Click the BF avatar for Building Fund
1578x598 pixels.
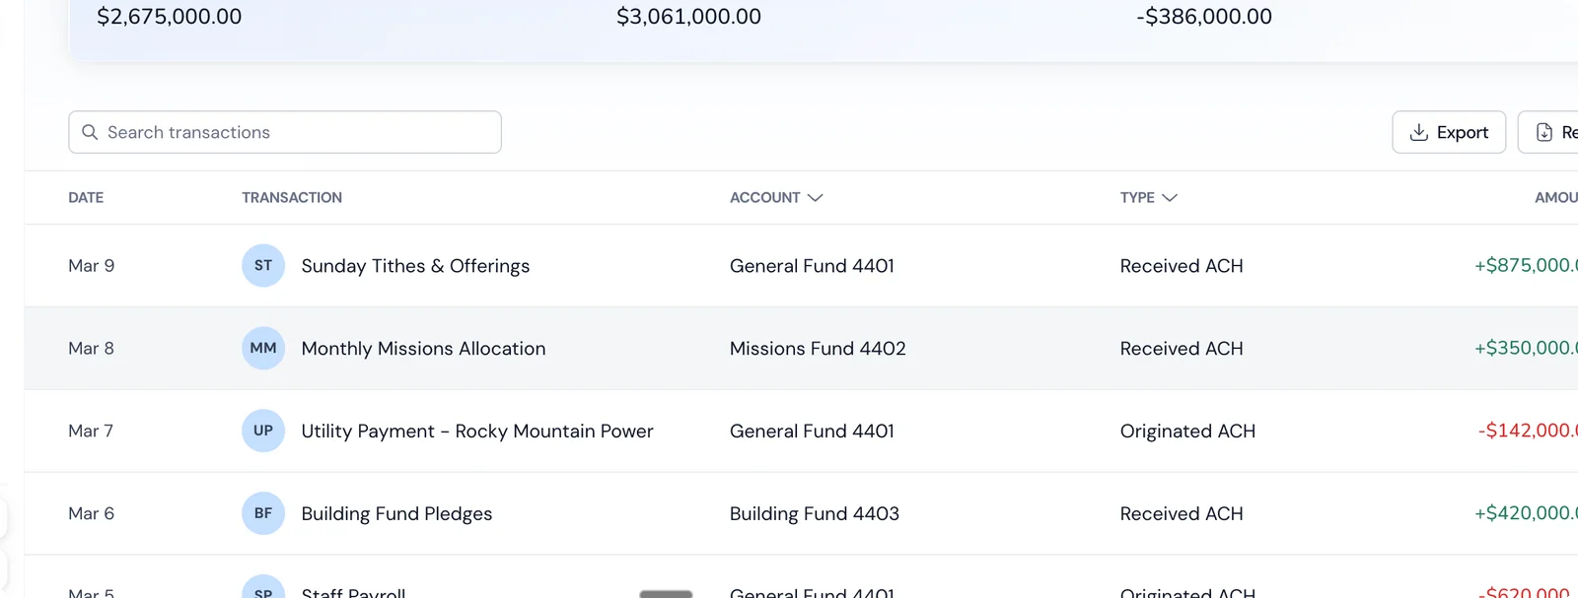point(263,513)
